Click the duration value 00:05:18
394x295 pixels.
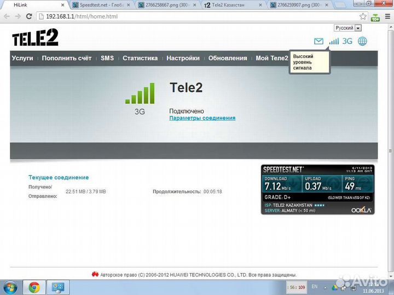pos(212,191)
